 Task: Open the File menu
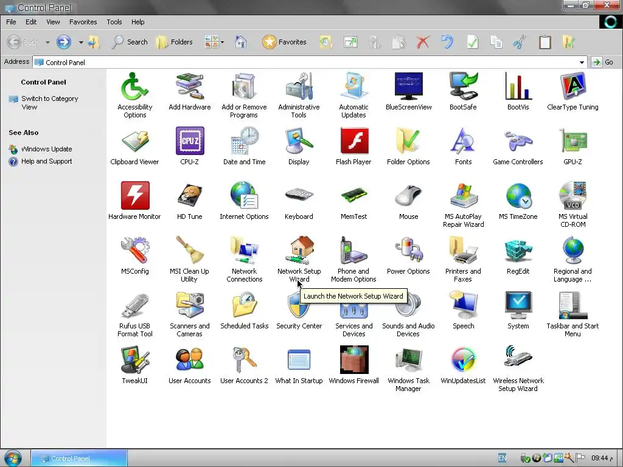[x=11, y=22]
